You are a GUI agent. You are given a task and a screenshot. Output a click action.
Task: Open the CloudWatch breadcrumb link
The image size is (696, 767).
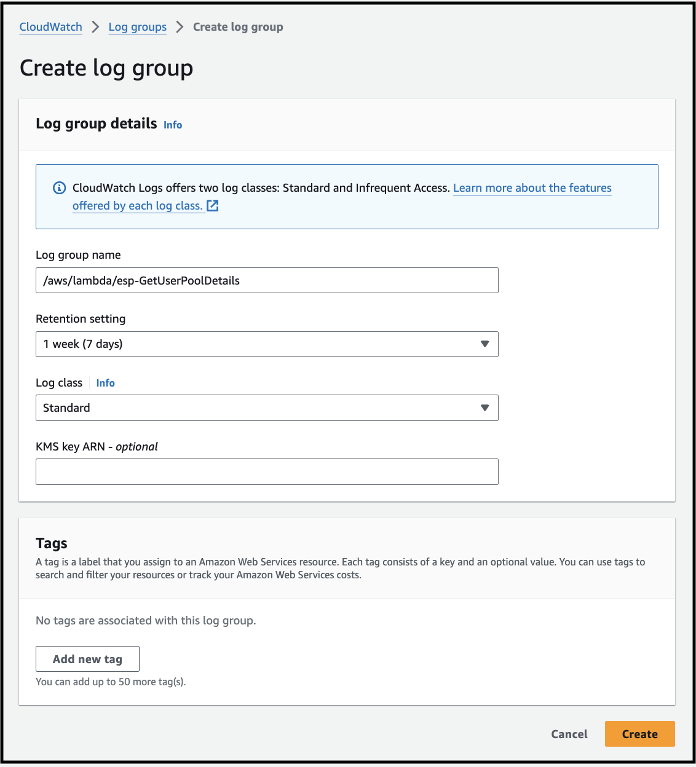pyautogui.click(x=50, y=27)
